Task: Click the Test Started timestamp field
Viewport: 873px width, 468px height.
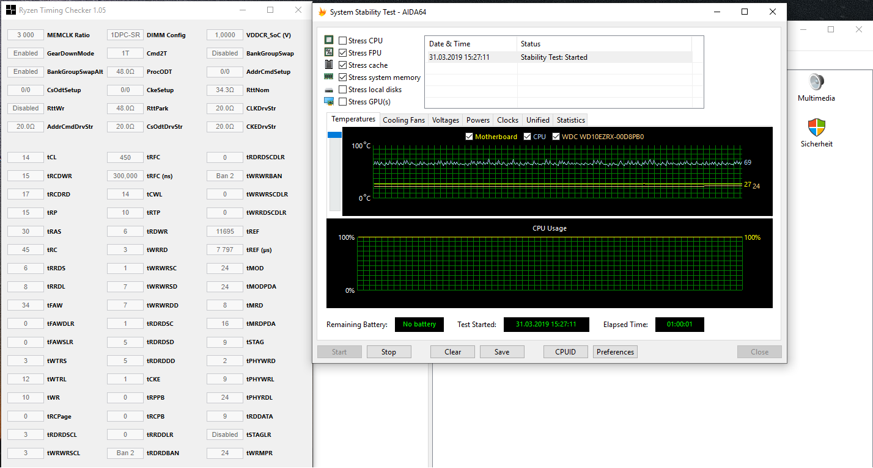Action: click(x=547, y=325)
